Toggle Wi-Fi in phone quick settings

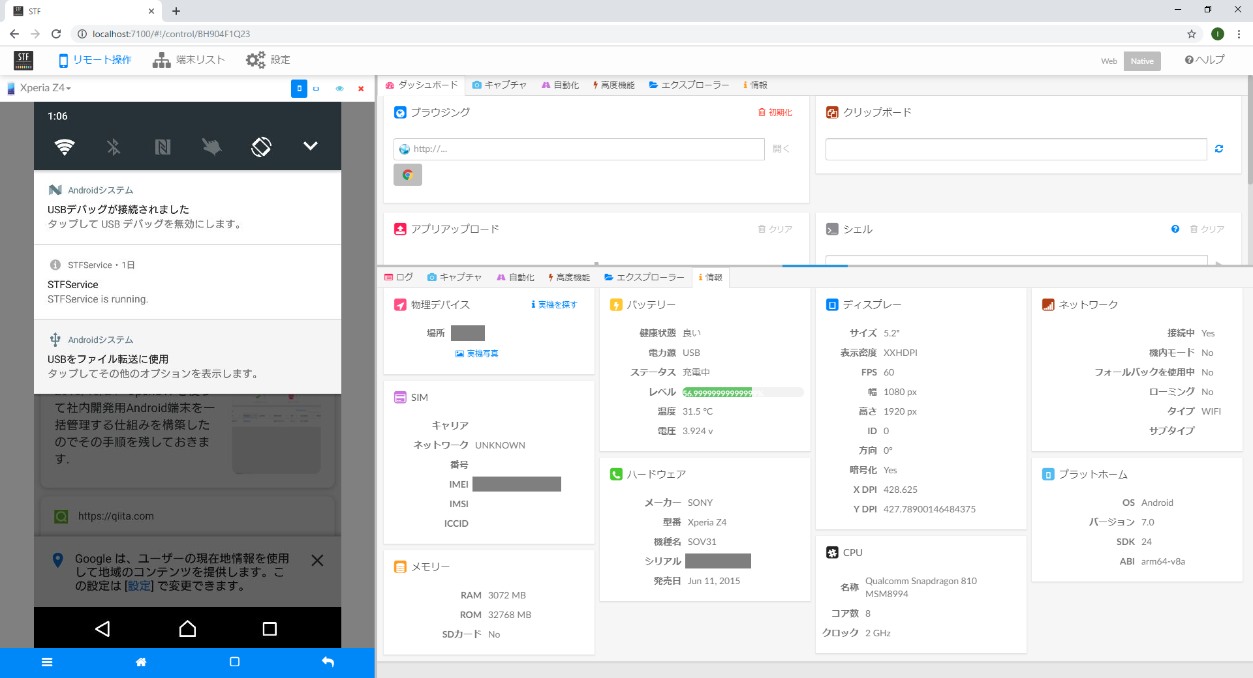pos(64,147)
